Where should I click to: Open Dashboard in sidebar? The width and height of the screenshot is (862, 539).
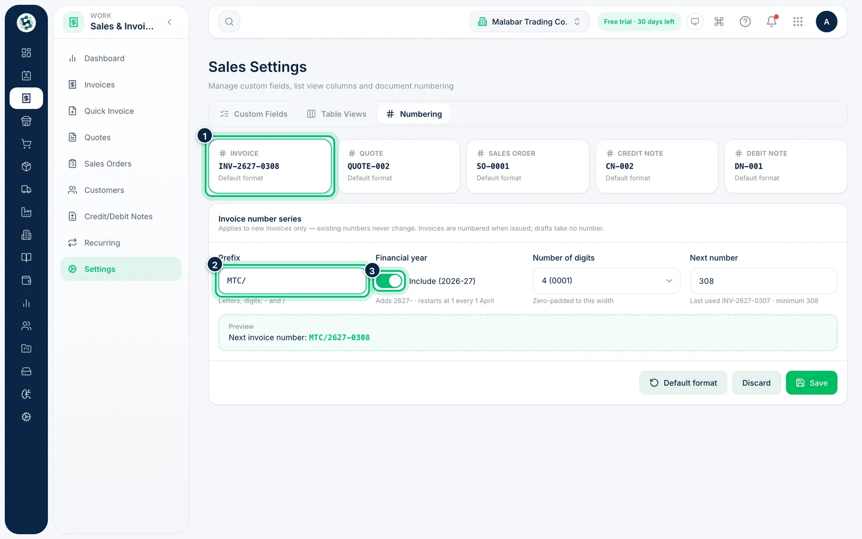(121, 58)
